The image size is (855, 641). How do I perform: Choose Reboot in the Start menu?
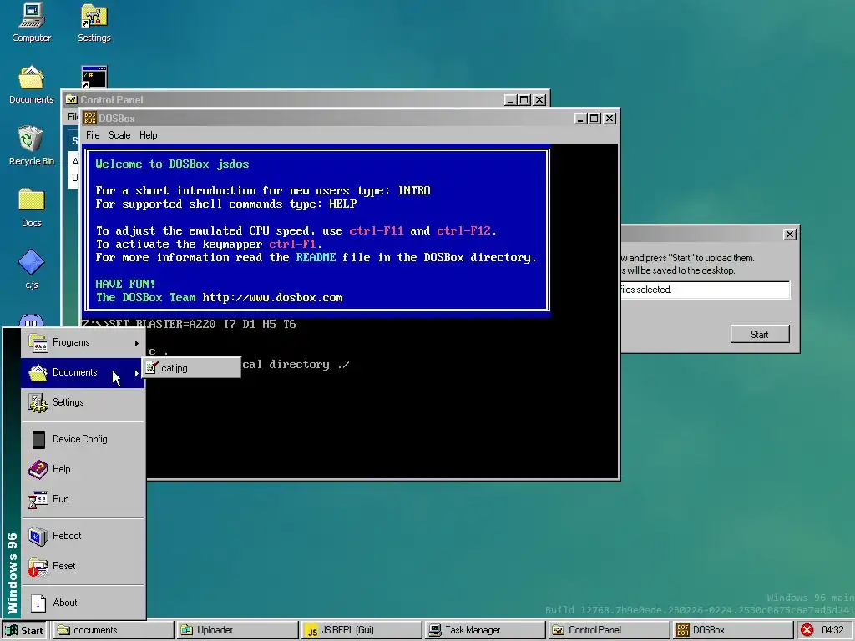(83, 536)
